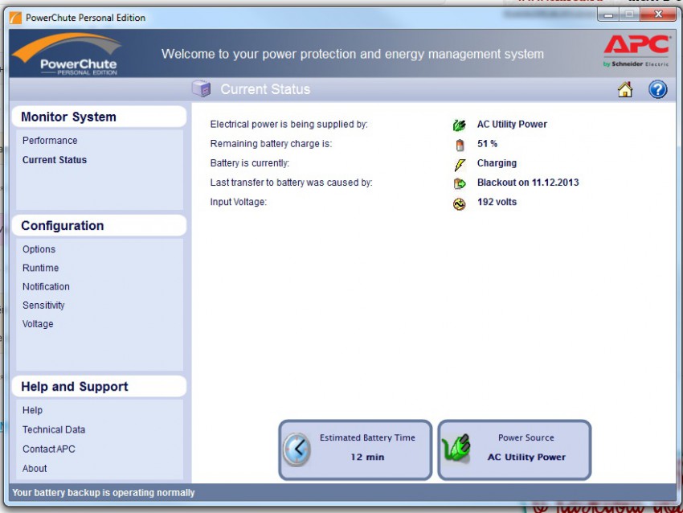
Task: Select Current Status in sidebar
Action: (x=55, y=160)
